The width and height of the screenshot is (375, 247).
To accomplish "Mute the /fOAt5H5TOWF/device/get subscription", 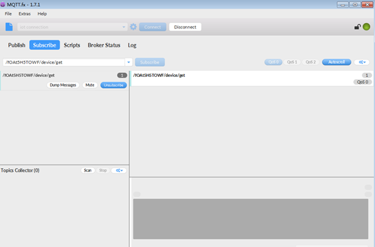I will (x=90, y=85).
